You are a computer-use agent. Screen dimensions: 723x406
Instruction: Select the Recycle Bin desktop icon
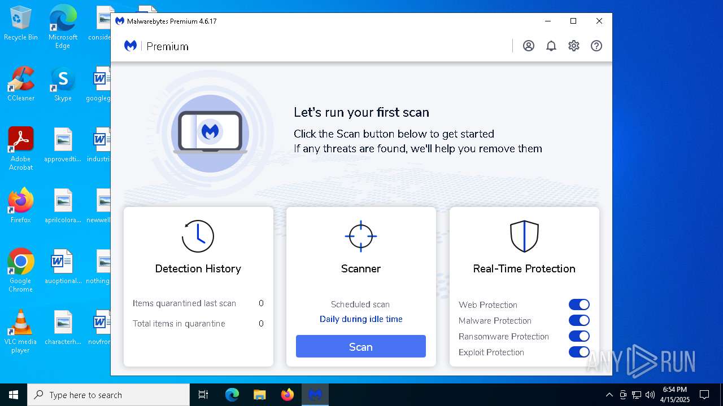tap(21, 24)
